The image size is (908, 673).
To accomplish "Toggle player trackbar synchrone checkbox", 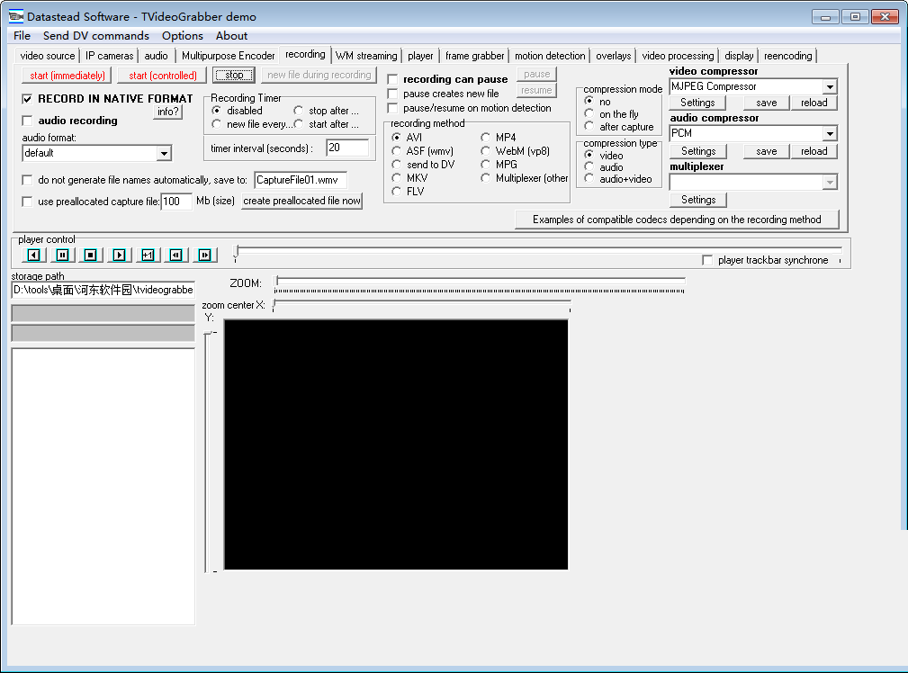I will click(x=707, y=260).
